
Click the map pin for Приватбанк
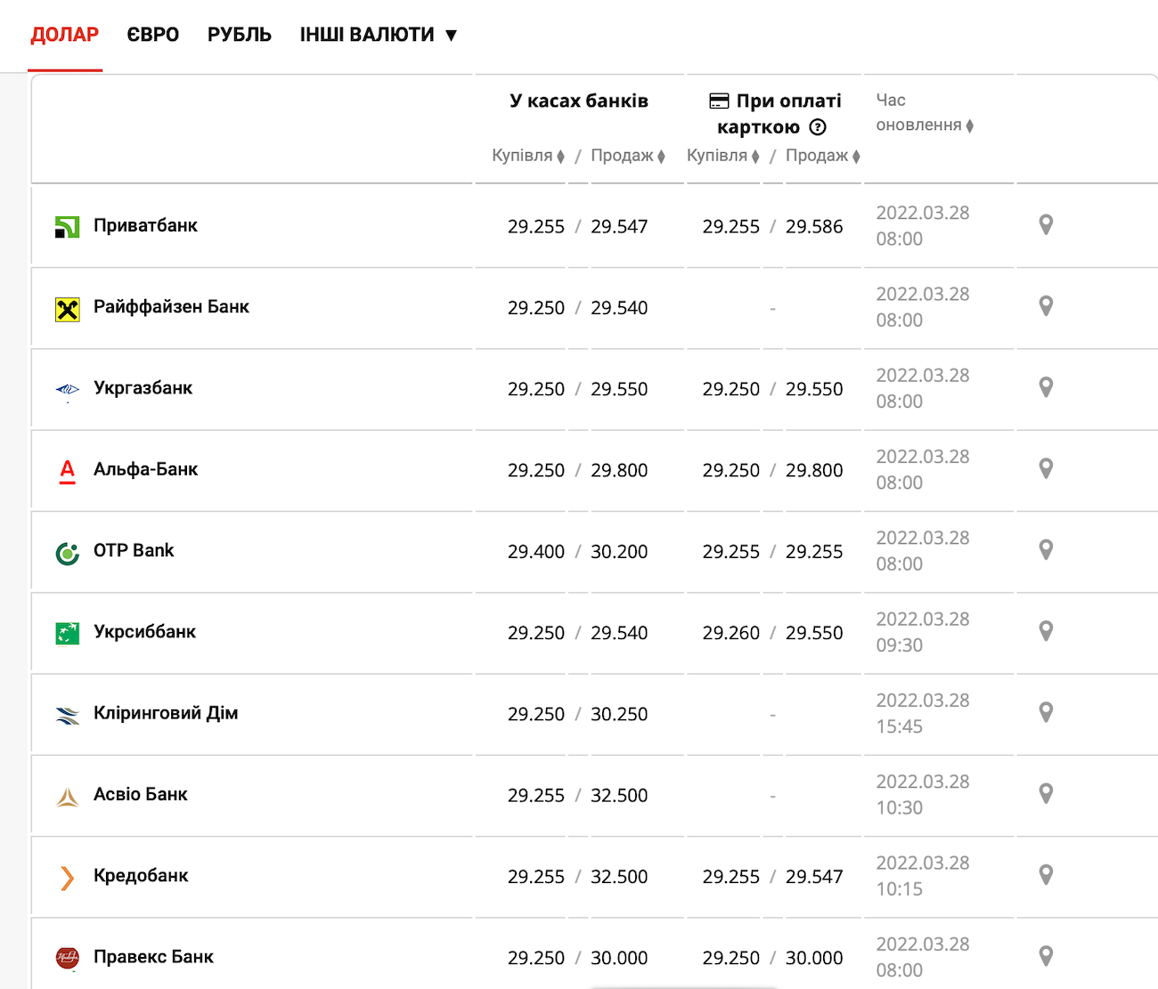coord(1046,225)
